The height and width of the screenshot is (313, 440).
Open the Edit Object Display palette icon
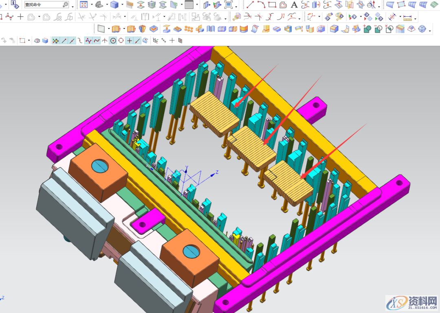click(328, 17)
